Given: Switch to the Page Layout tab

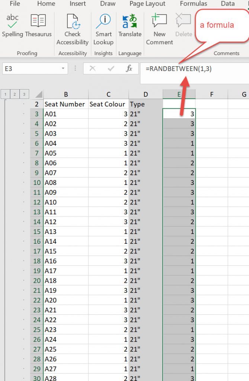Looking at the screenshot, I should (147, 4).
